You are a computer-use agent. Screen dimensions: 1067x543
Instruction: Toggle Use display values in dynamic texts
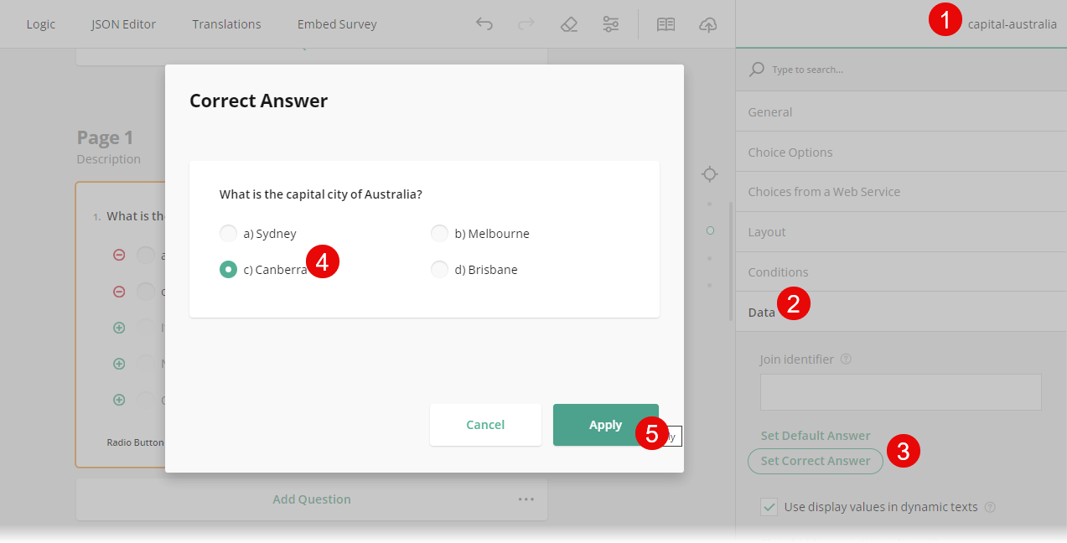[x=769, y=506]
